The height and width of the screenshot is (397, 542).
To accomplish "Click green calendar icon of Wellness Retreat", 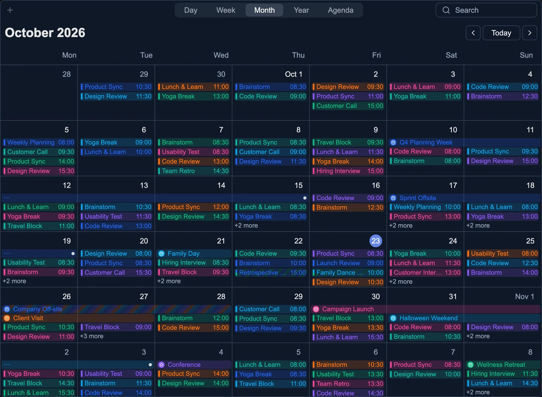I will [471, 365].
